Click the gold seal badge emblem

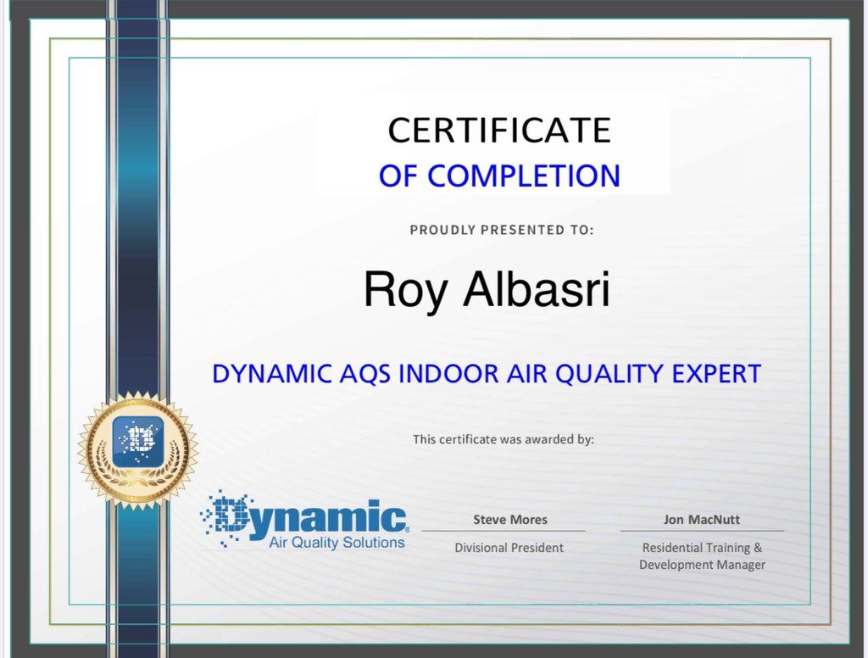pos(138,450)
